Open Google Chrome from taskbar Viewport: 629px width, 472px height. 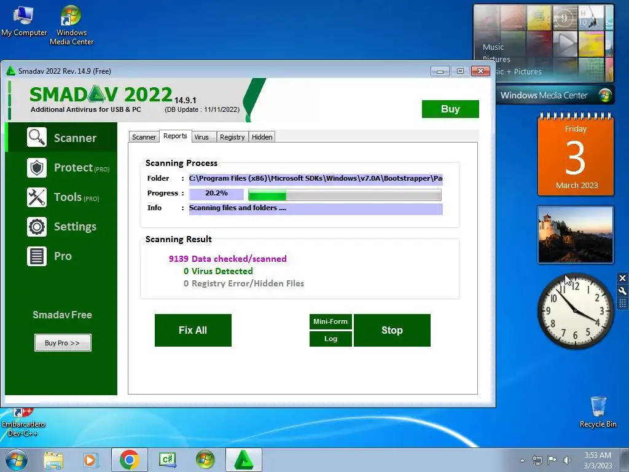129,460
